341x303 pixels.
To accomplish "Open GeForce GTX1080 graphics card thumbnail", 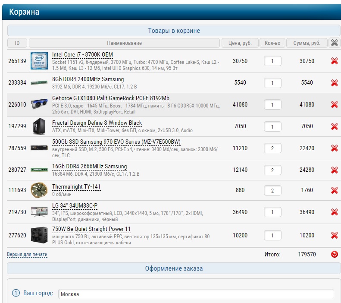I will (x=39, y=104).
